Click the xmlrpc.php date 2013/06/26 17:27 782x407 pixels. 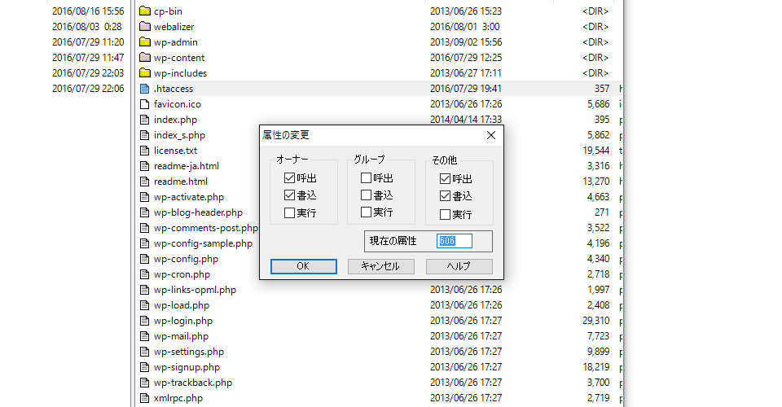tap(466, 398)
